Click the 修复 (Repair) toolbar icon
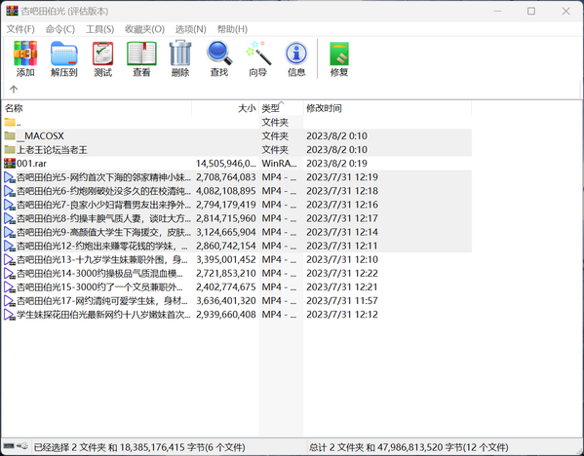The width and height of the screenshot is (584, 456). pyautogui.click(x=339, y=58)
